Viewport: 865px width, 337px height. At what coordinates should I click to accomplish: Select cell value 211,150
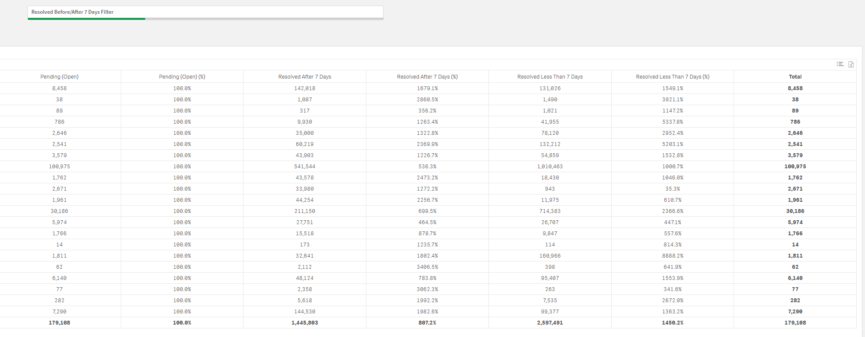click(x=305, y=211)
